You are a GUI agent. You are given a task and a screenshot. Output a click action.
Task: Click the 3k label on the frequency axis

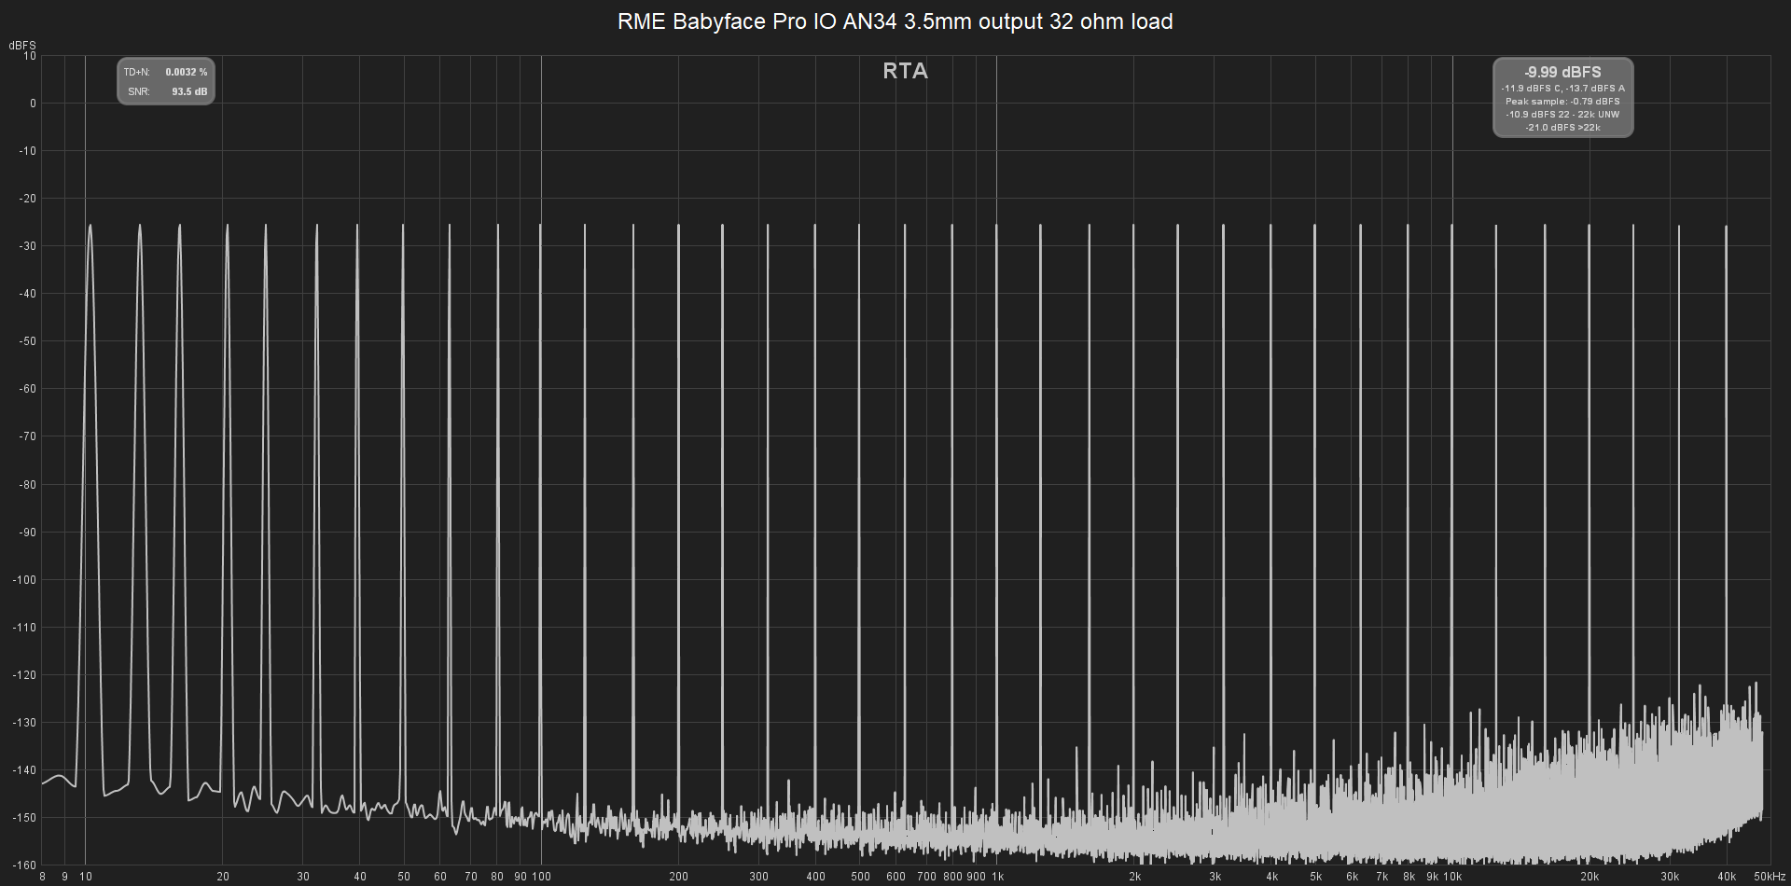point(1215,877)
